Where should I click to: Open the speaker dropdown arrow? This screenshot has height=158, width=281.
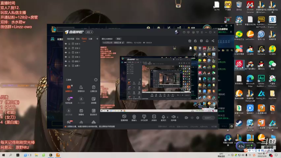tap(178, 117)
